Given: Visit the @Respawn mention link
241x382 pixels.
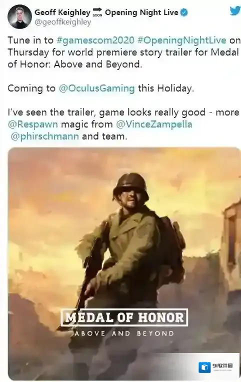Looking at the screenshot, I should pos(33,124).
